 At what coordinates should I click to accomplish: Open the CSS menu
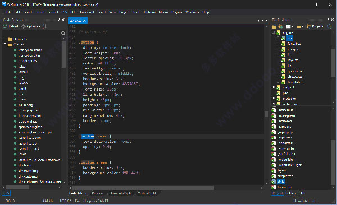64,12
